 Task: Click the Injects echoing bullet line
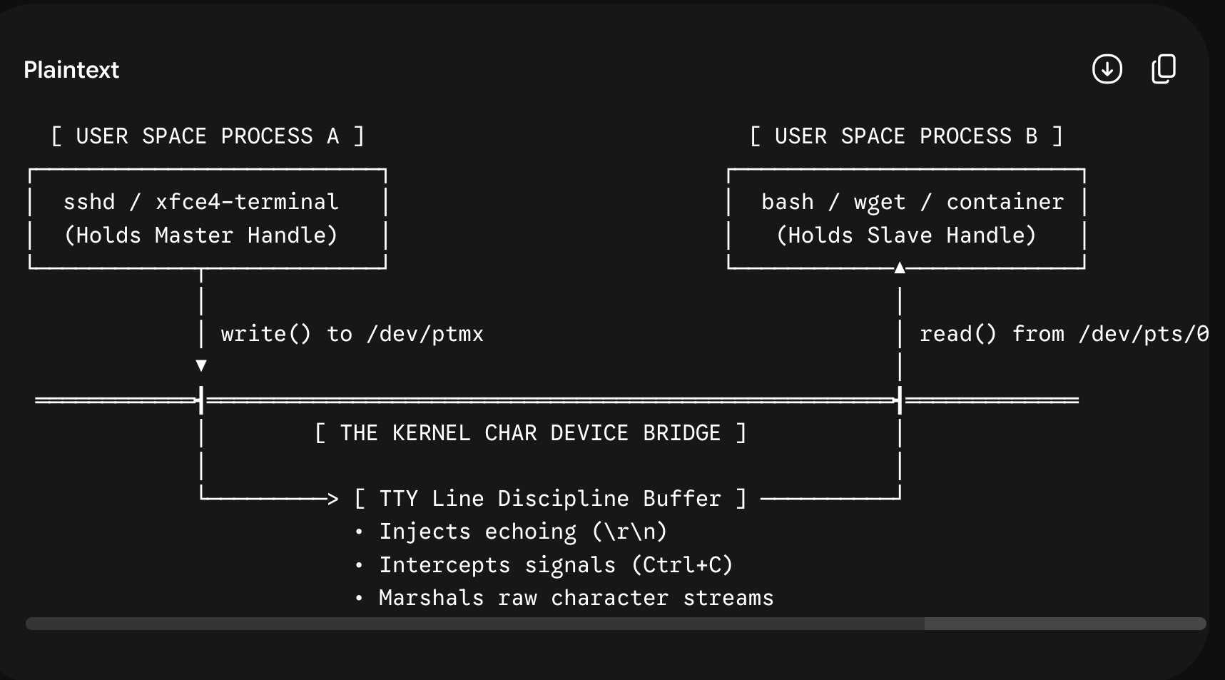coord(511,532)
